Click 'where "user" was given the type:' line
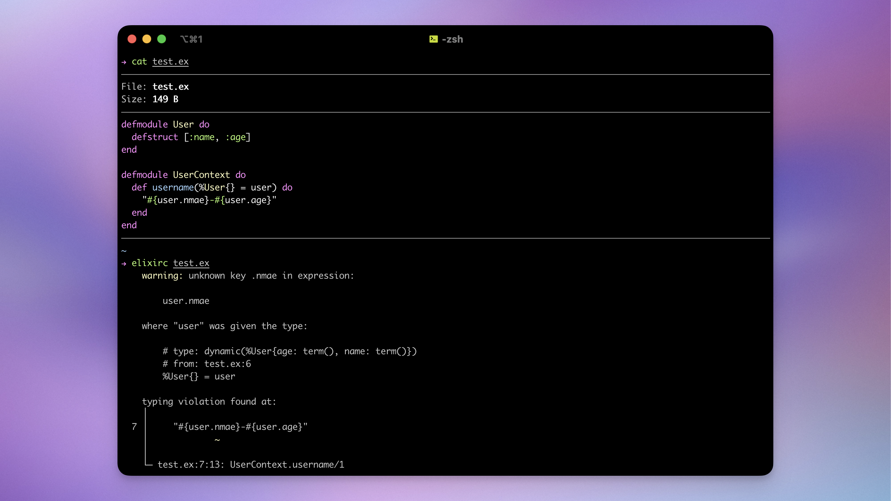891x501 pixels. click(x=225, y=326)
